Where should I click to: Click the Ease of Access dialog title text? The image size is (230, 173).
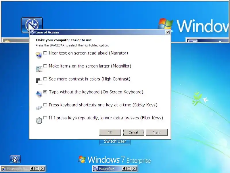(x=47, y=32)
